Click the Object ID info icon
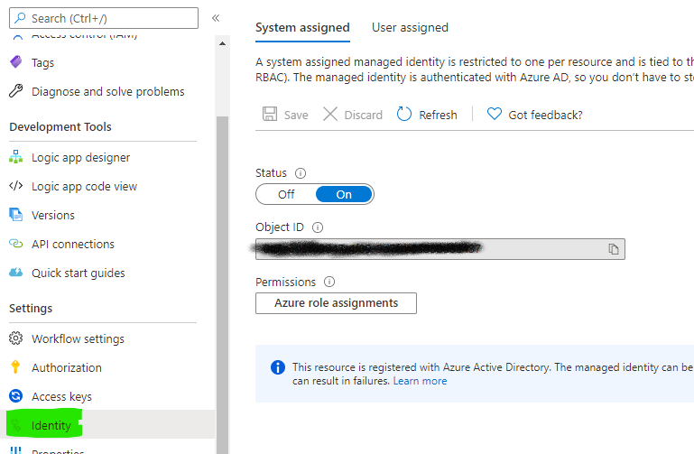694x454 pixels. tap(318, 227)
